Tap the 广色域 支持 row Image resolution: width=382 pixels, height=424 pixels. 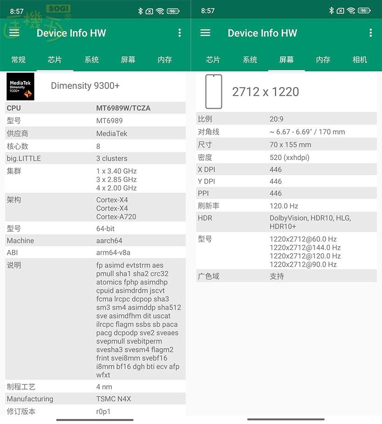click(x=286, y=276)
